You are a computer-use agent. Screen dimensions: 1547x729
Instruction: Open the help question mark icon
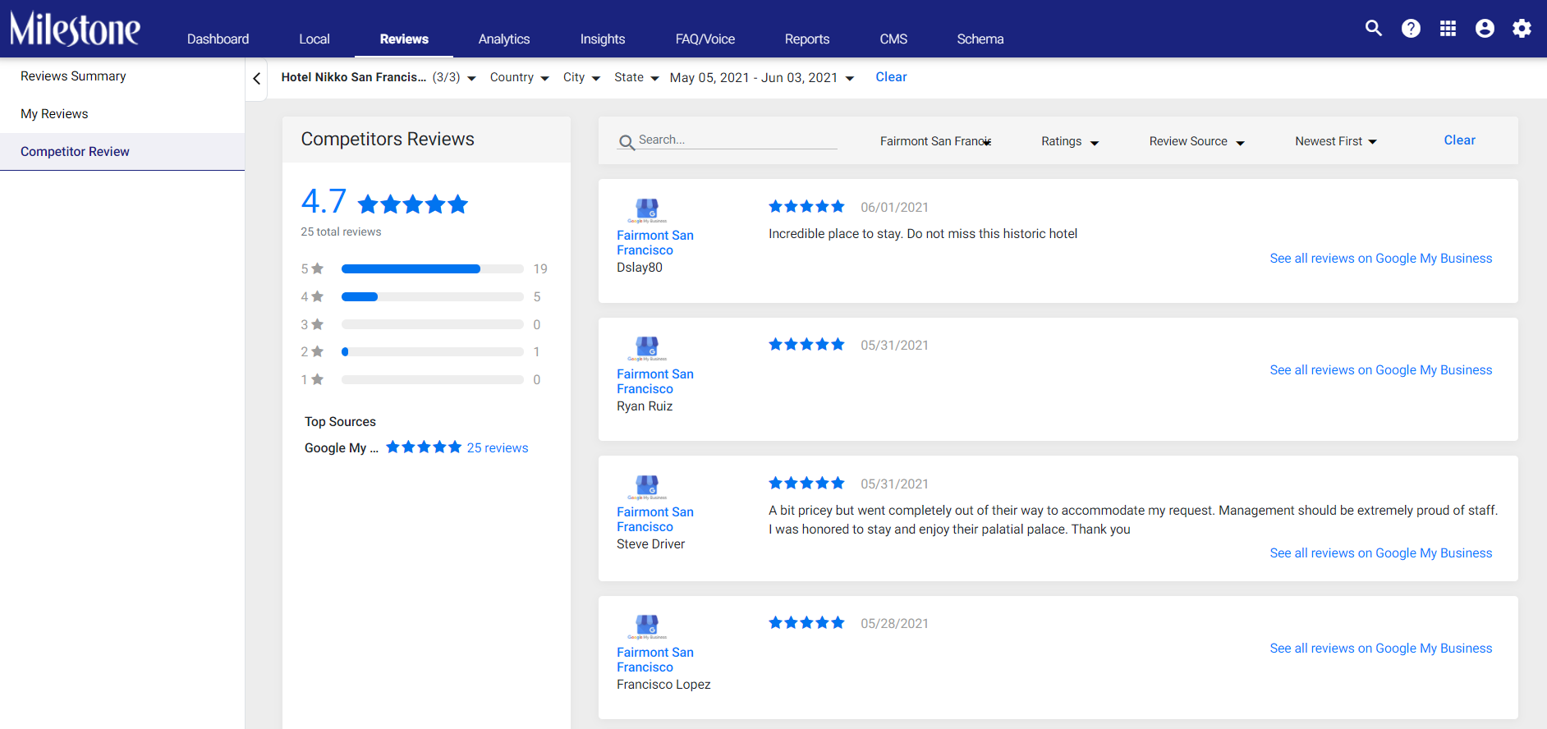1411,29
